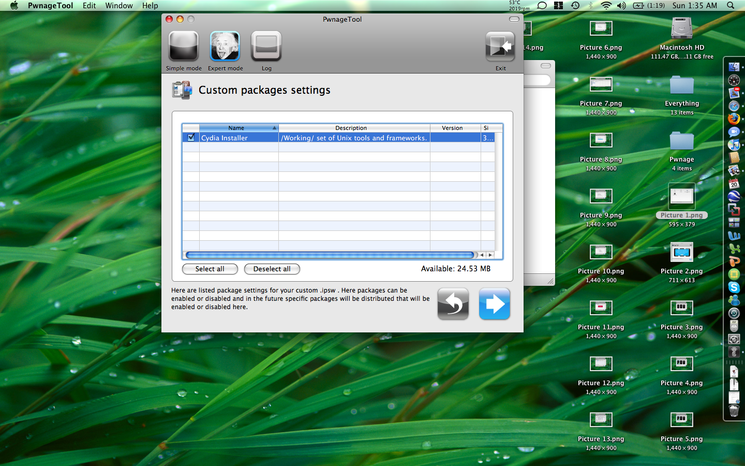The width and height of the screenshot is (745, 466).
Task: Proceed with the blue forward arrow
Action: (x=495, y=304)
